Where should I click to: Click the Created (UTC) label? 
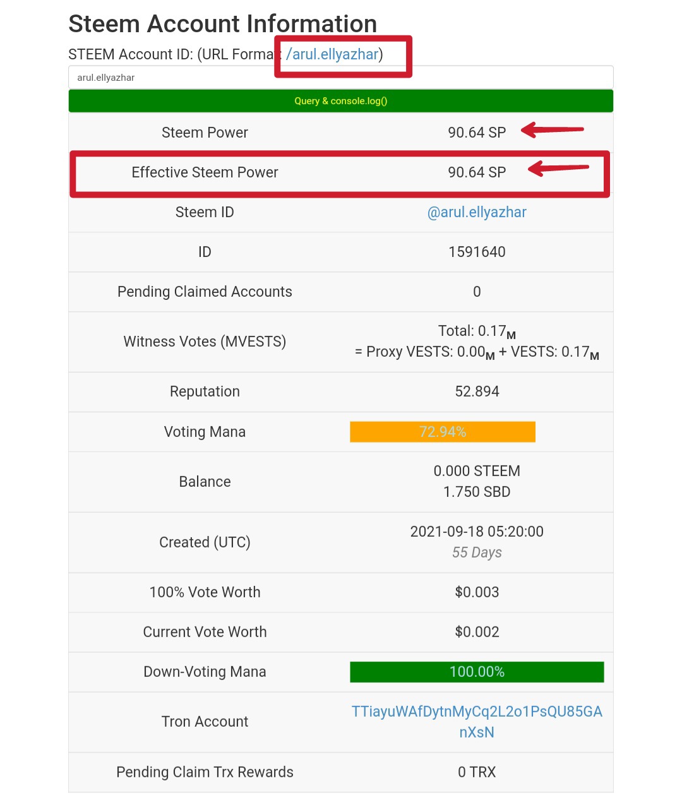coord(205,542)
